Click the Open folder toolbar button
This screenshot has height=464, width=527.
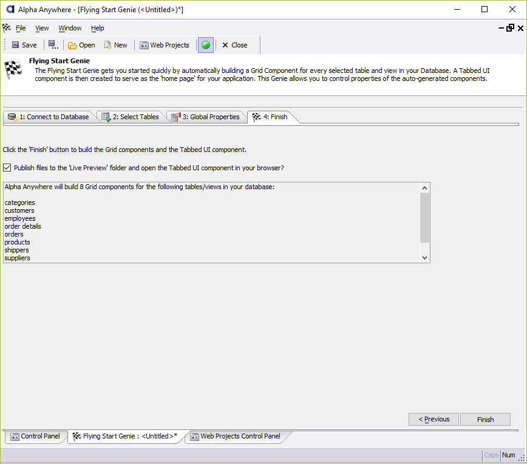(82, 45)
